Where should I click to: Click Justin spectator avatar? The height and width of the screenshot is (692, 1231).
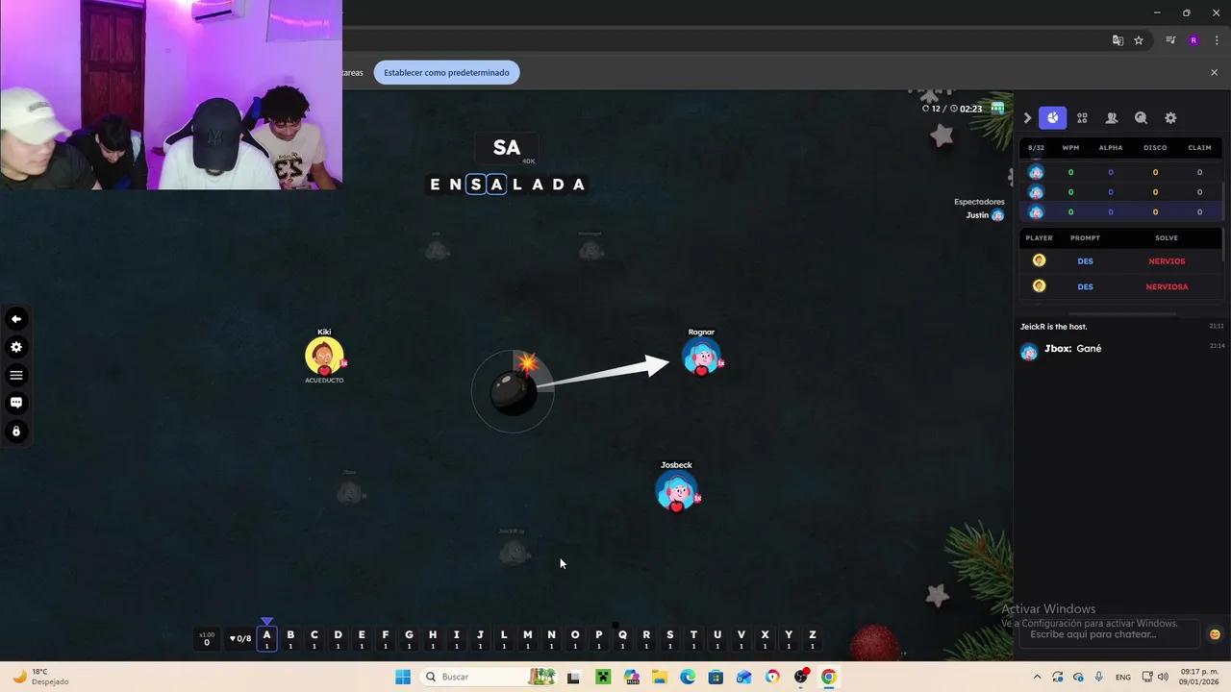coord(997,215)
